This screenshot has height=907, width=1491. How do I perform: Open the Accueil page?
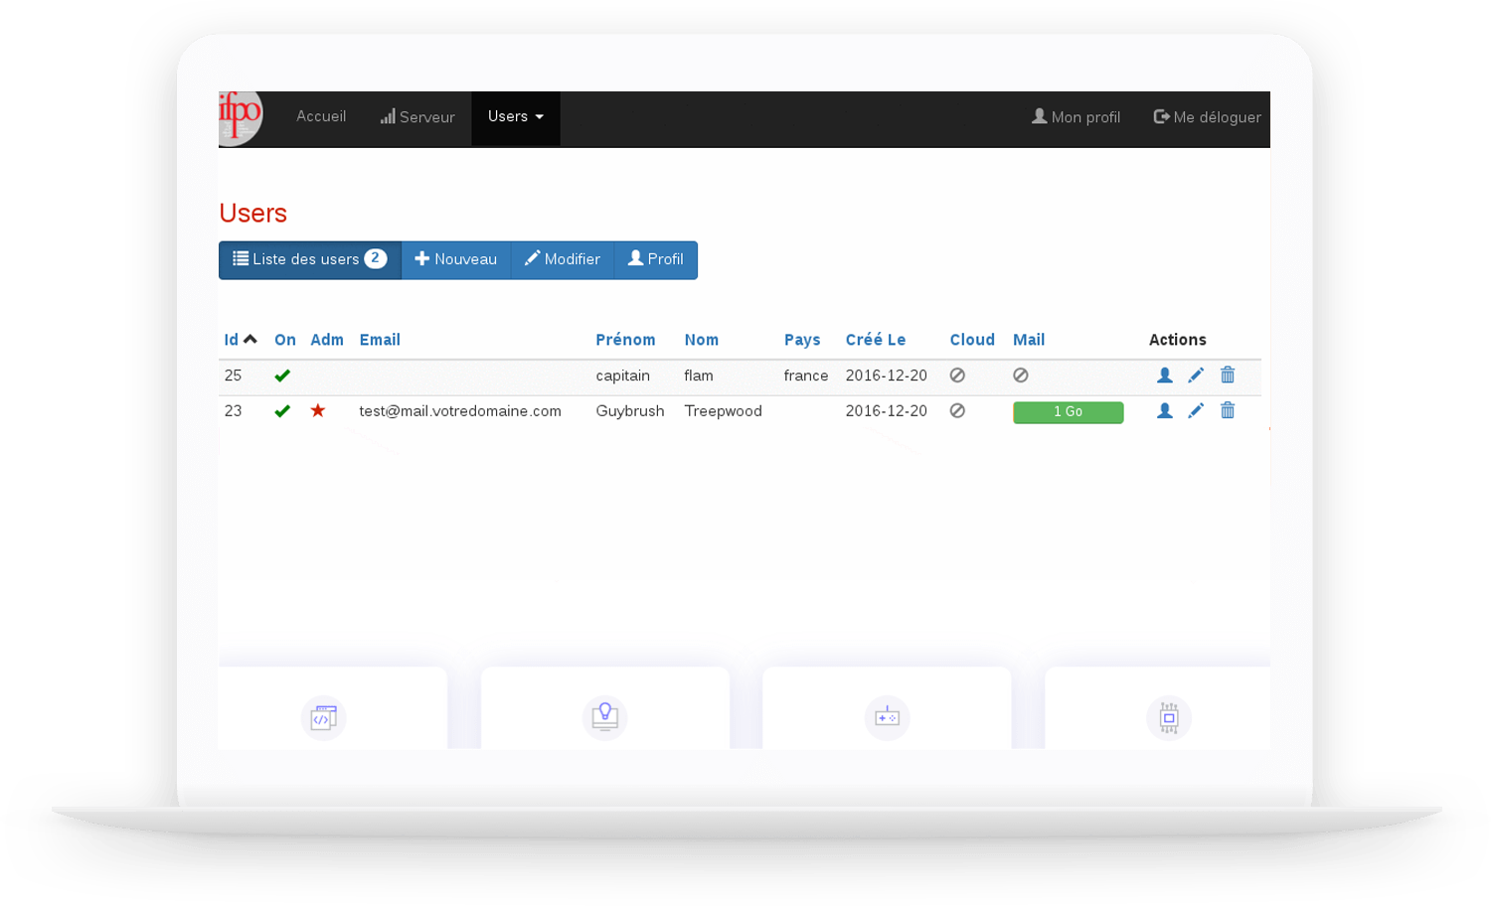click(321, 116)
